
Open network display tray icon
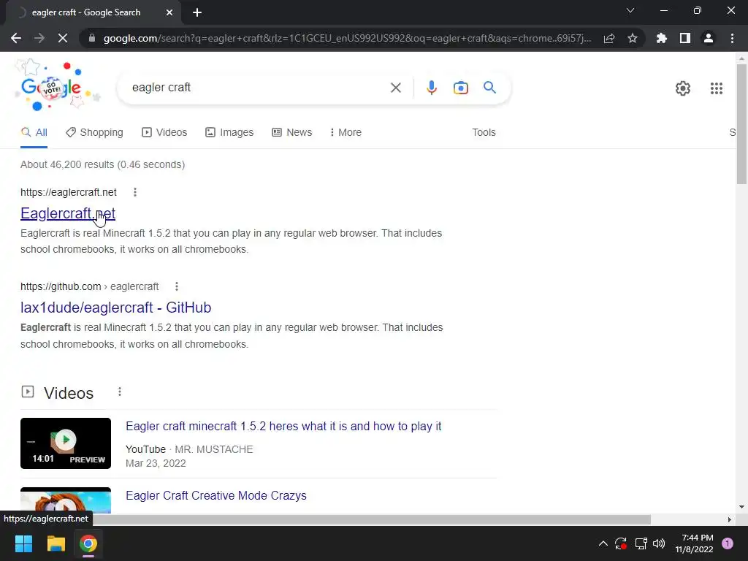tap(641, 543)
